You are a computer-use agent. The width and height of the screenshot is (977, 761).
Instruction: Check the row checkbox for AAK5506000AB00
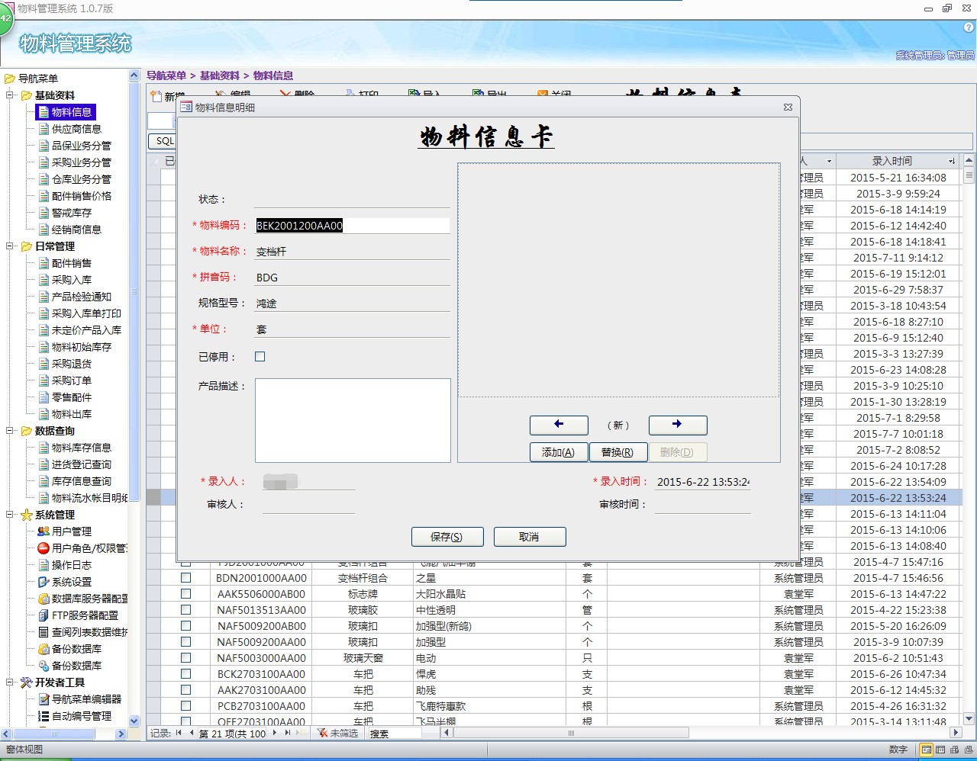click(x=185, y=594)
